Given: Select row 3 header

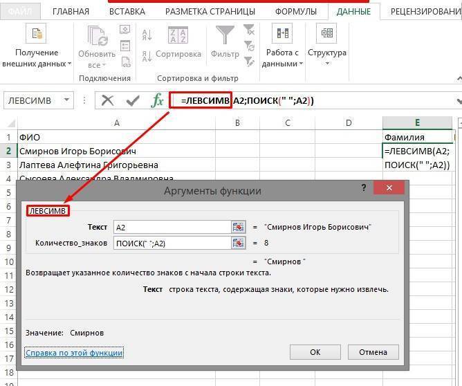Looking at the screenshot, I should [8, 165].
